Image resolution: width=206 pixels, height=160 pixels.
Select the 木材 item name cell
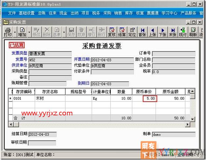coord(50,99)
